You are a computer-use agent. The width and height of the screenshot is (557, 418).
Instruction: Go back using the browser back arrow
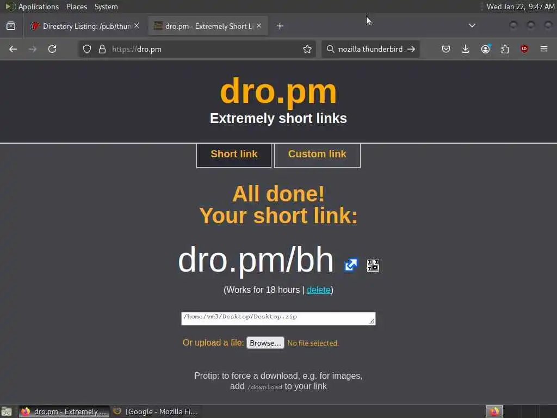coord(13,49)
